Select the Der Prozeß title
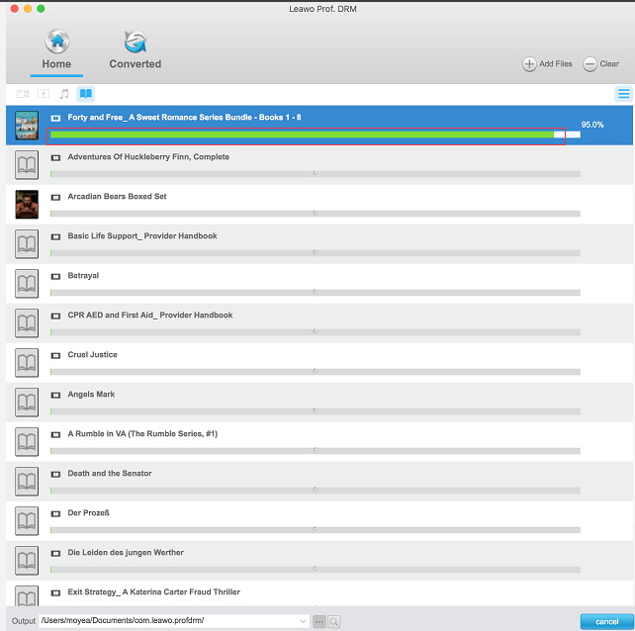Image resolution: width=635 pixels, height=631 pixels. [88, 513]
